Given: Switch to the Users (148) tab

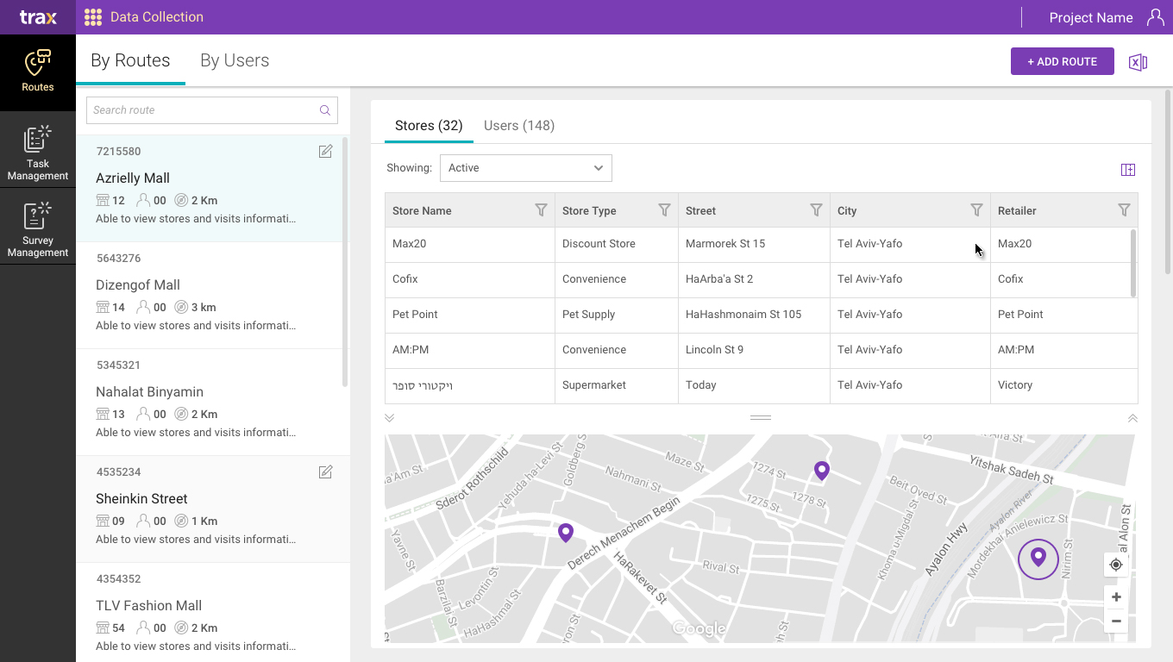Looking at the screenshot, I should tap(518, 126).
